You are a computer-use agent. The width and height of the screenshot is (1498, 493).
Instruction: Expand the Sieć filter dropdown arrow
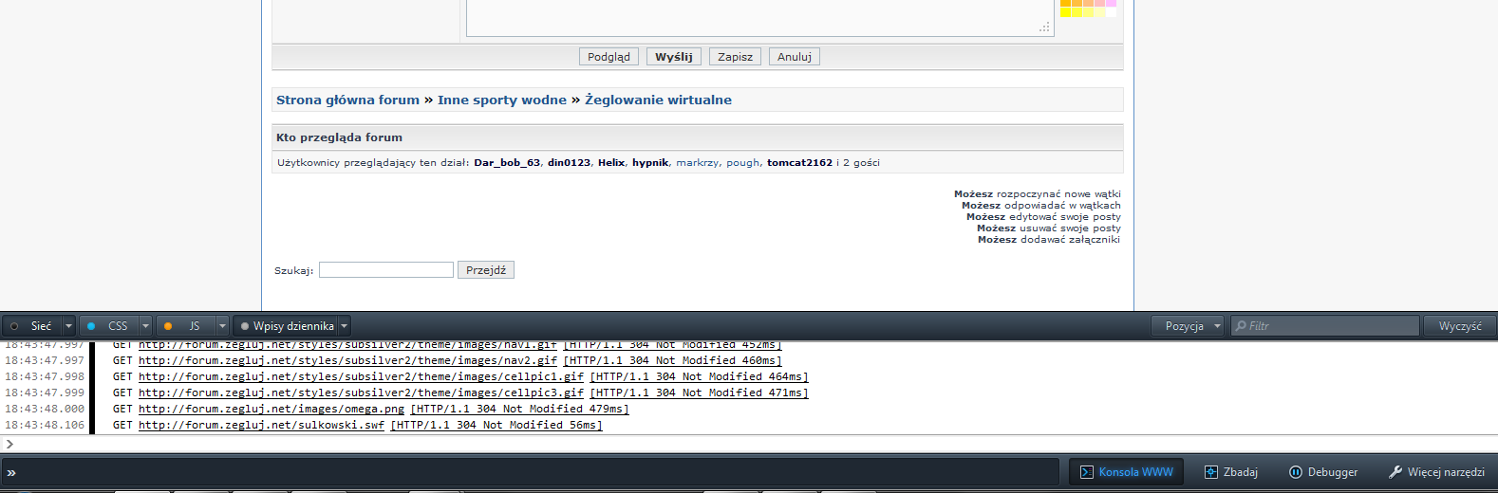(x=68, y=326)
